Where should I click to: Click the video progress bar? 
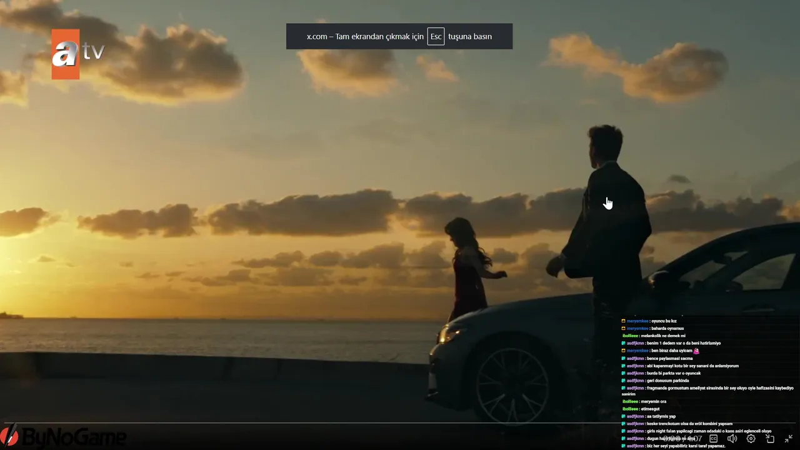coord(400,424)
